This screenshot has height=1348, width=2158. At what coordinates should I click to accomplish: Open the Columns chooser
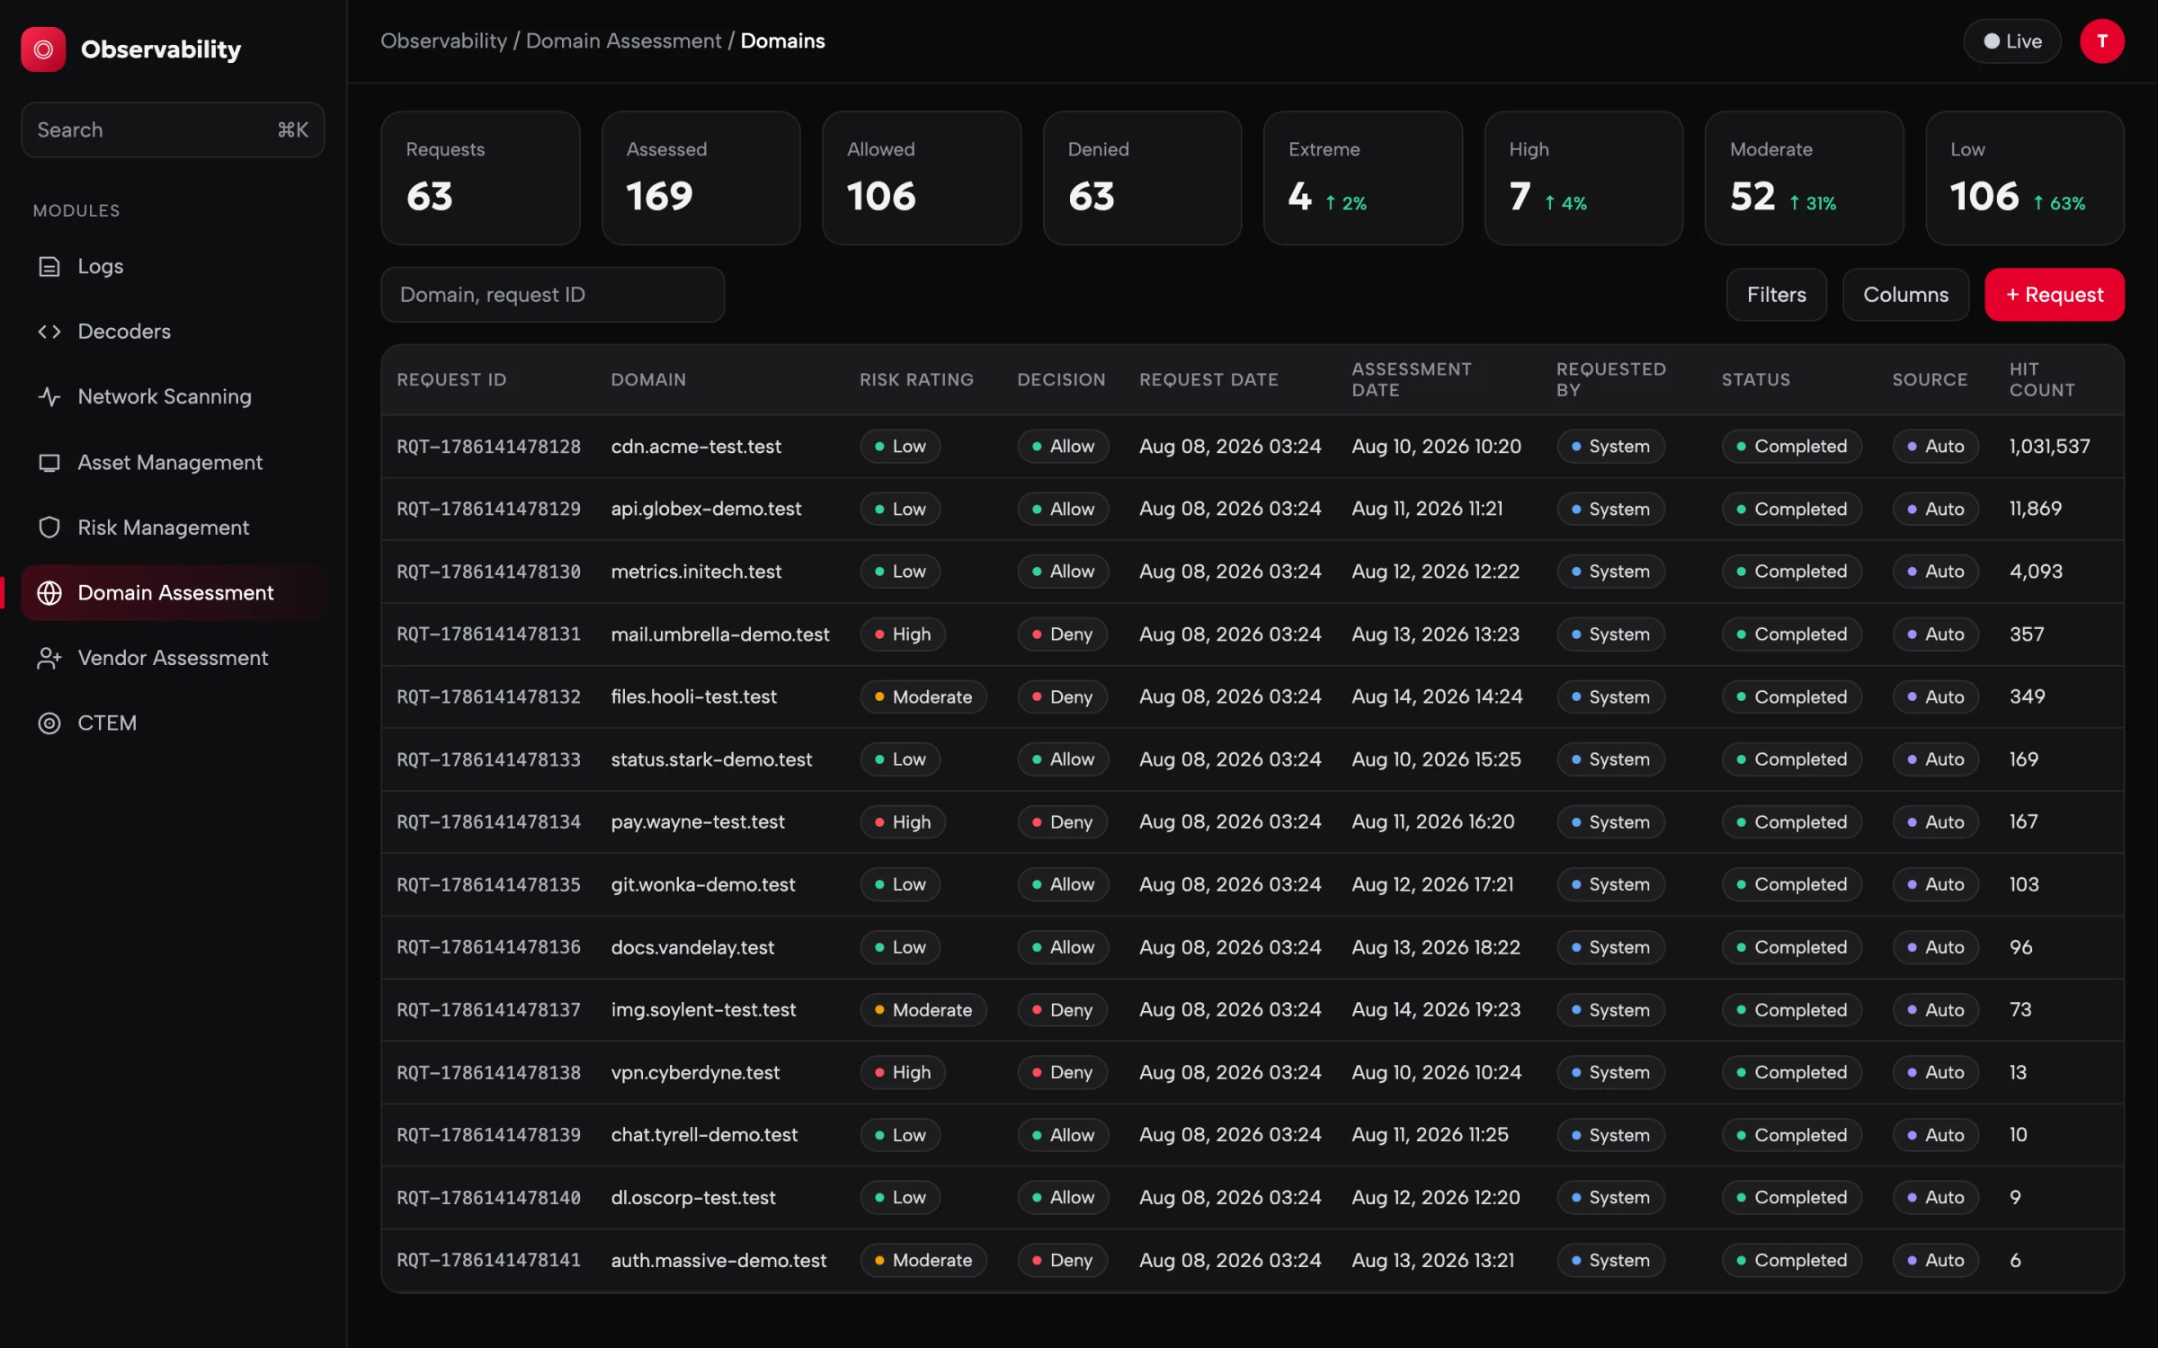pos(1905,295)
